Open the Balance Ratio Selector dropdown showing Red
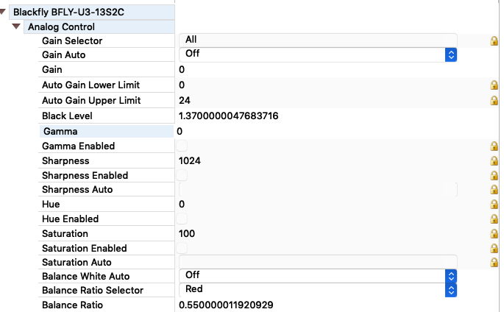Screen dimensions: 504x312 point(318,290)
